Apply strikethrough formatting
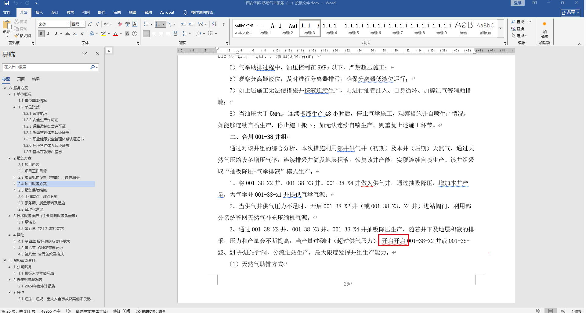The height and width of the screenshot is (313, 586). 68,33
